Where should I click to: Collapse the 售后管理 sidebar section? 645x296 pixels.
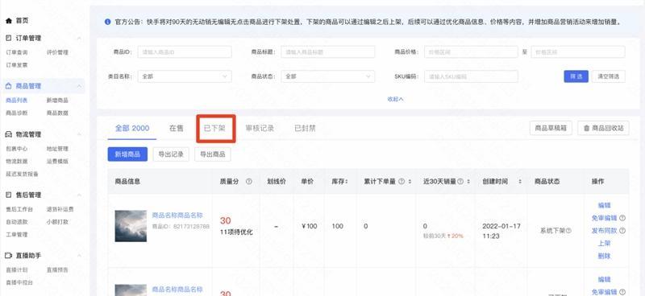(x=79, y=195)
